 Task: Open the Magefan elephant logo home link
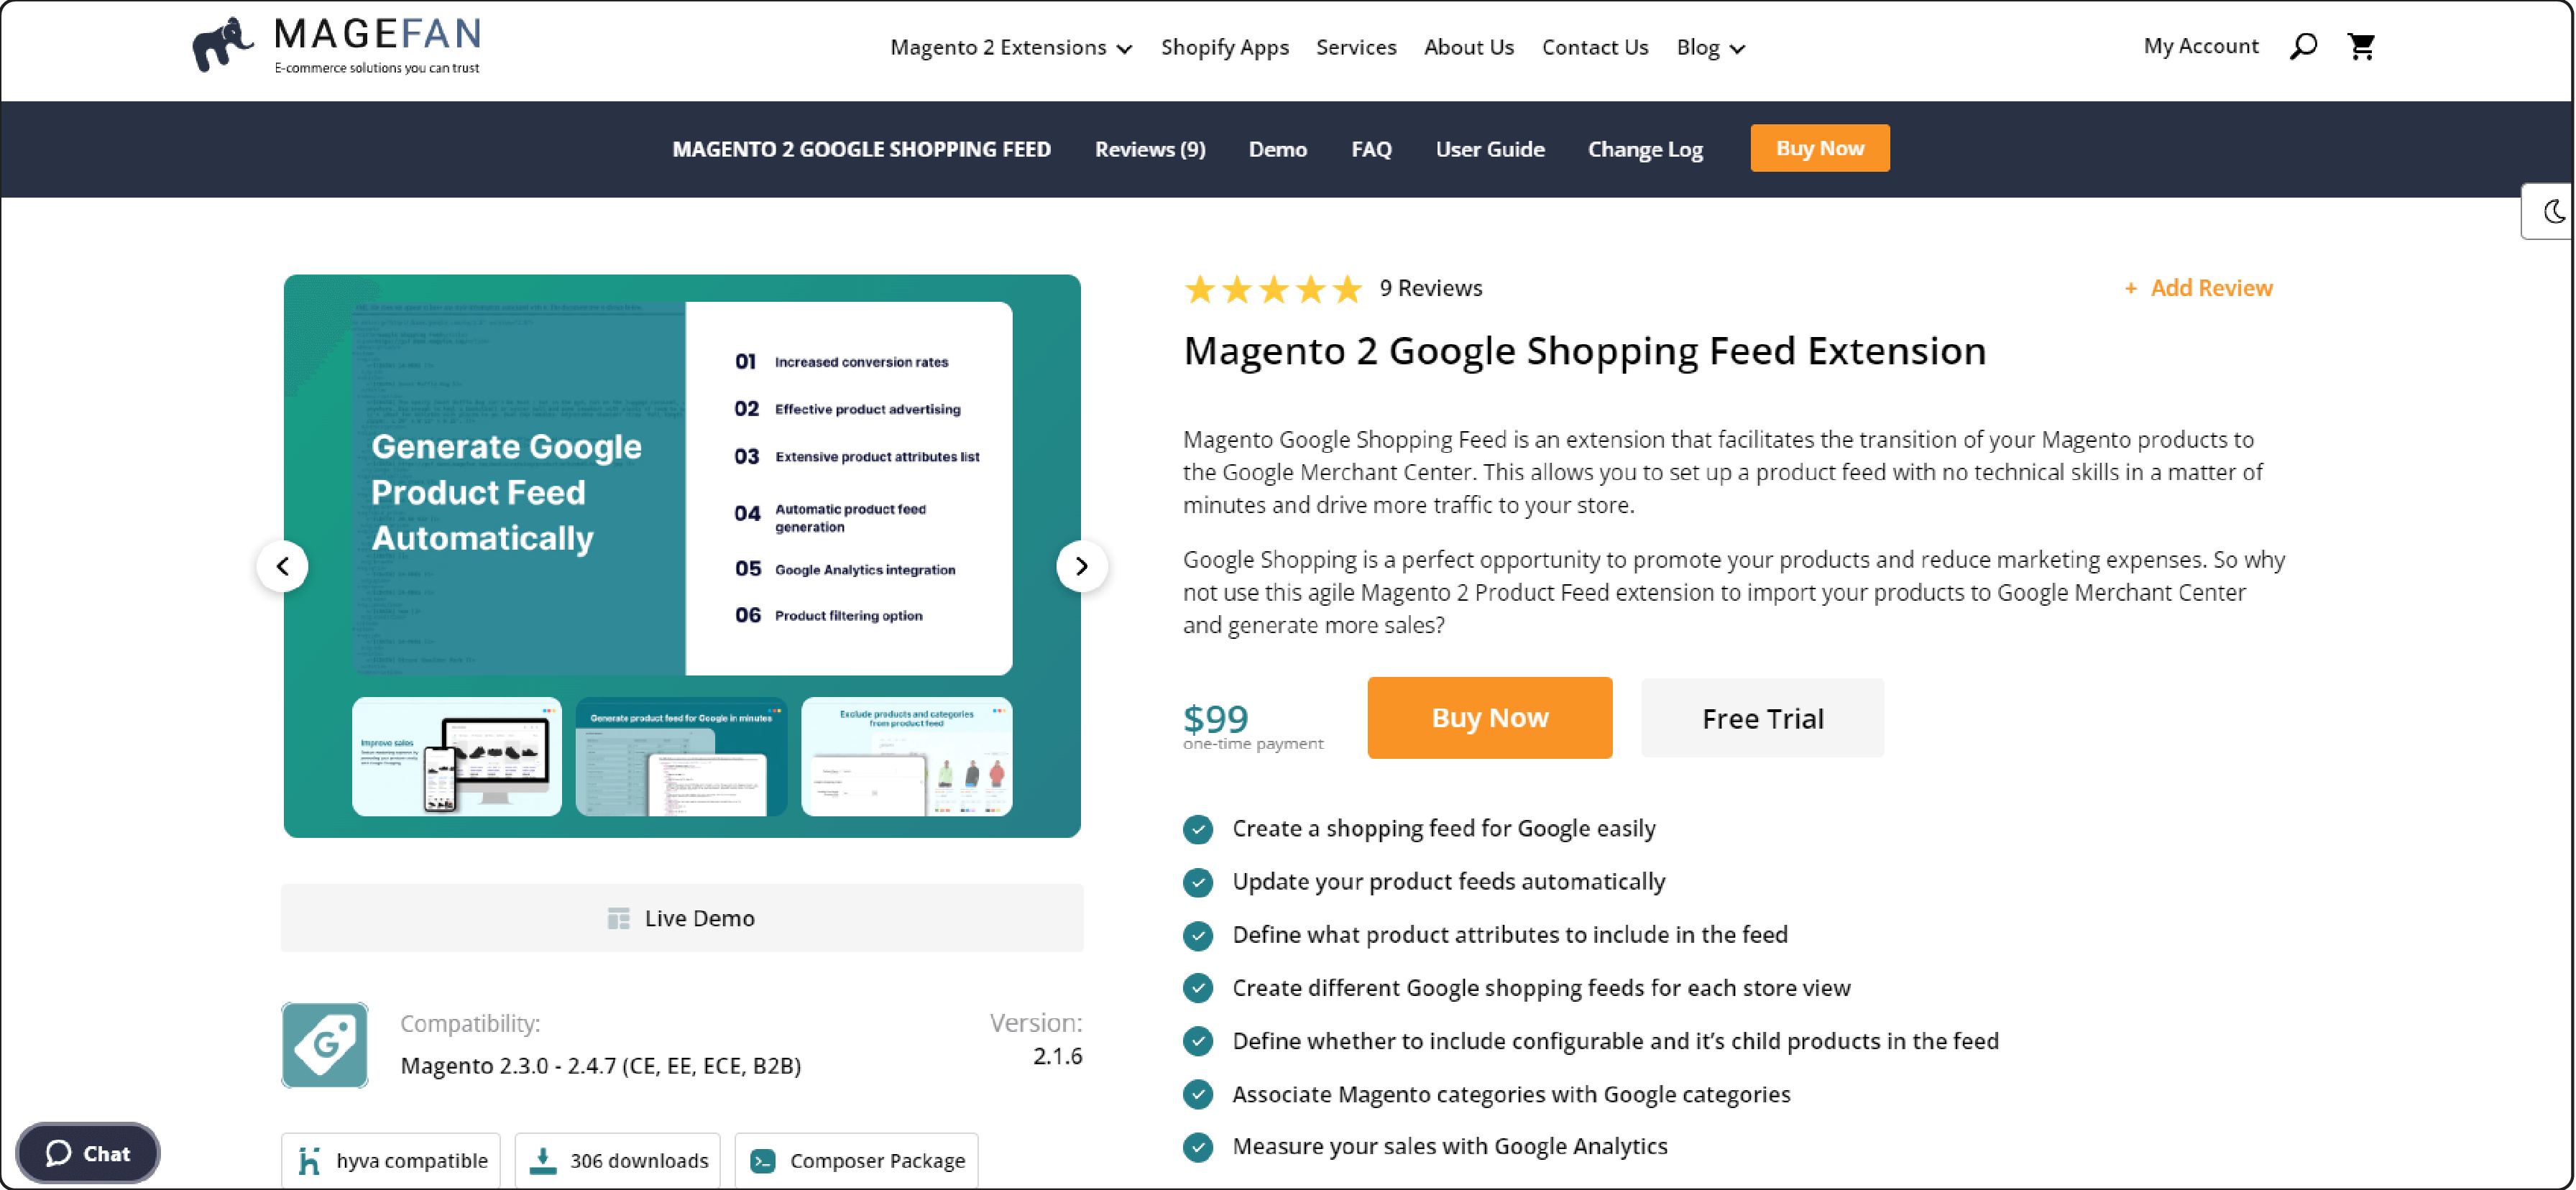pos(336,45)
